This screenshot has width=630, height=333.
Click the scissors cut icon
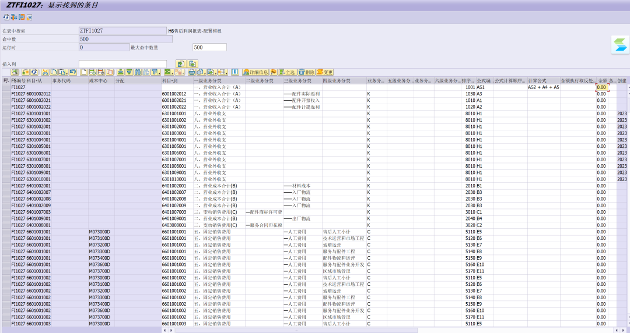click(x=44, y=72)
